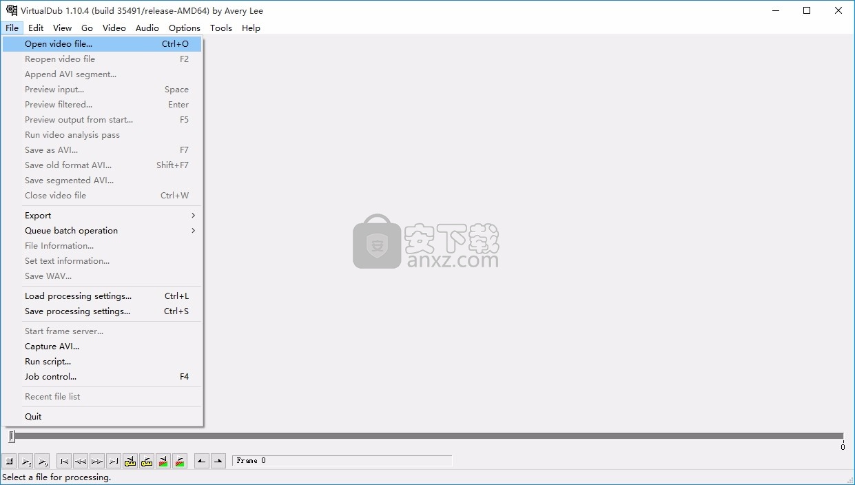Open the Go menu
The image size is (855, 485).
click(87, 28)
